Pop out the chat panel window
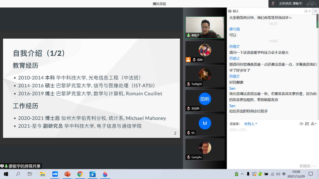The width and height of the screenshot is (319, 179). pyautogui.click(x=306, y=11)
